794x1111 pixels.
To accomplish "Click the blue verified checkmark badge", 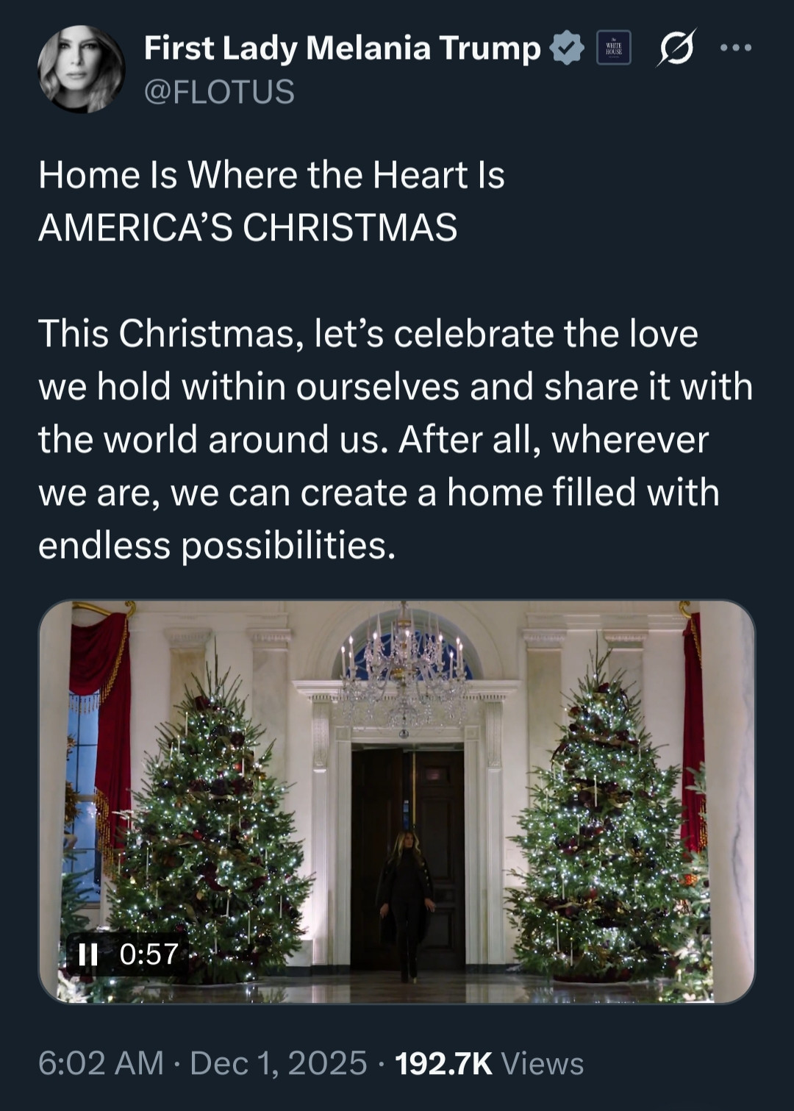I will click(566, 49).
